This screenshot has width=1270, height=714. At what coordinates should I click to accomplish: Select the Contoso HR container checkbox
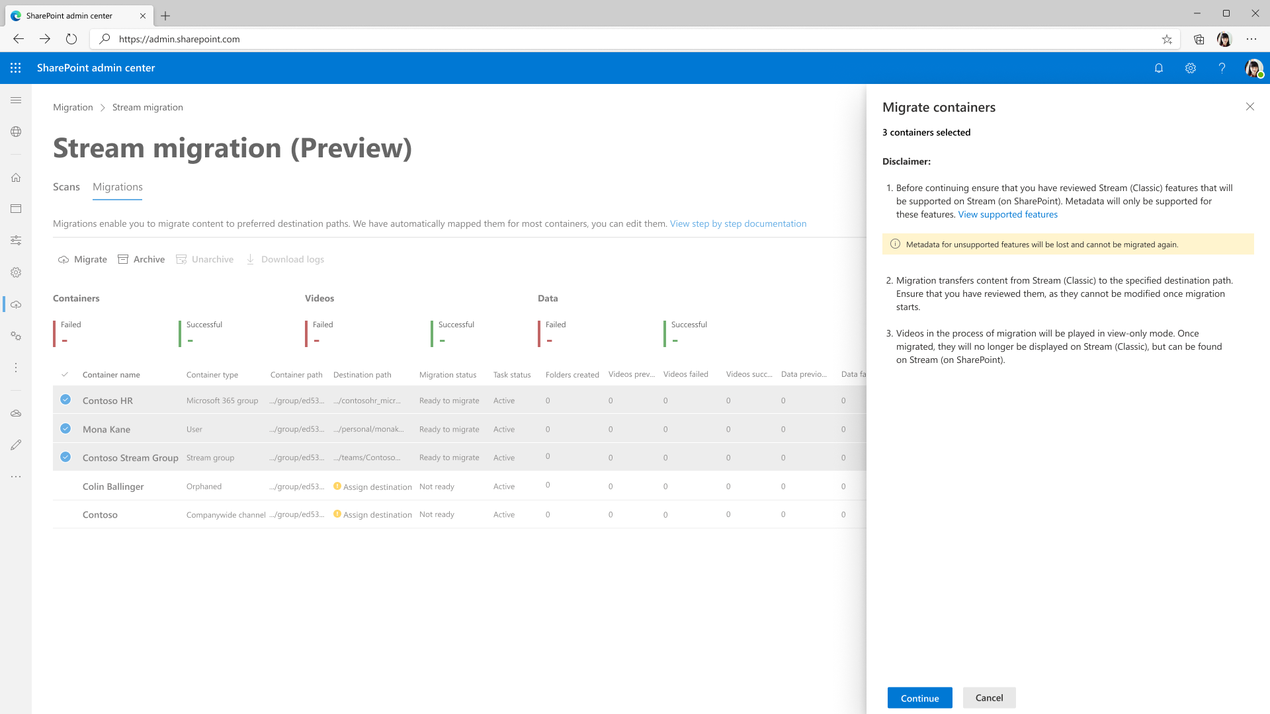pos(65,399)
